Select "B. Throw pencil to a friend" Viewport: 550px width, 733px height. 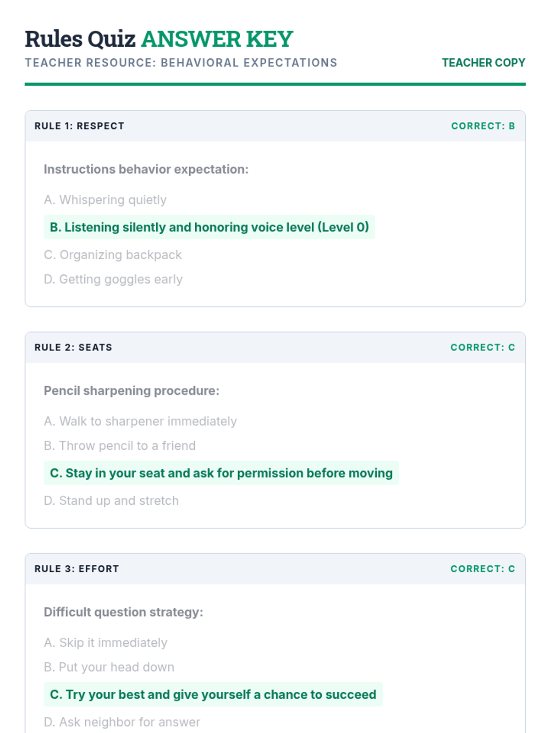[x=120, y=446]
